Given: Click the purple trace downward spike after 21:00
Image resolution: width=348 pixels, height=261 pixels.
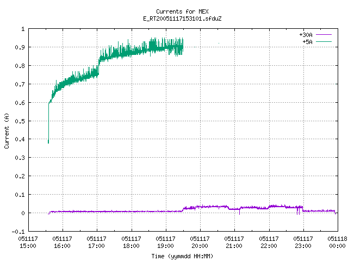Looking at the screenshot, I should point(239,212).
